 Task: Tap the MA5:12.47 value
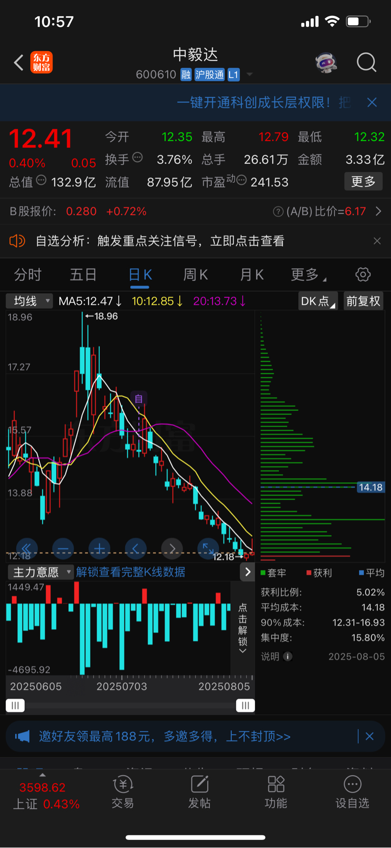(90, 301)
